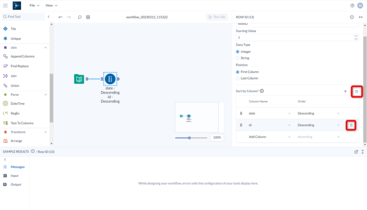This screenshot has width=367, height=210.
Task: Delete the id sort row trash icon
Action: [x=351, y=125]
